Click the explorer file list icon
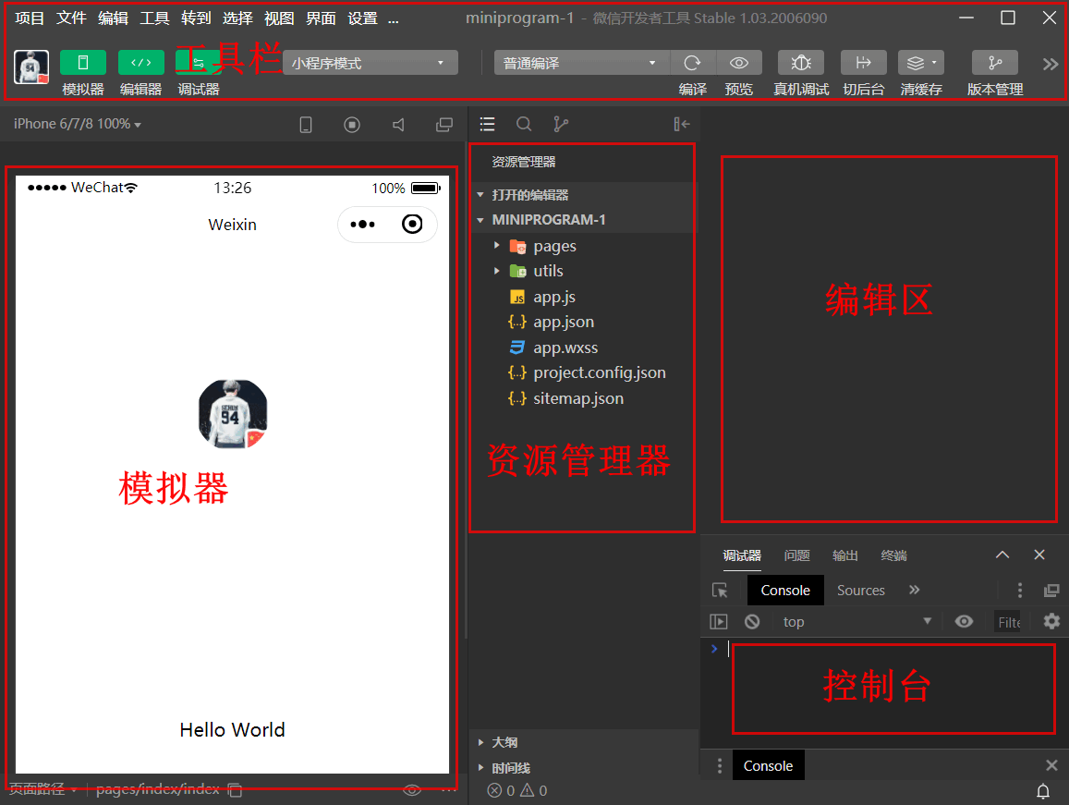Screen dimensions: 1069x805 click(487, 124)
